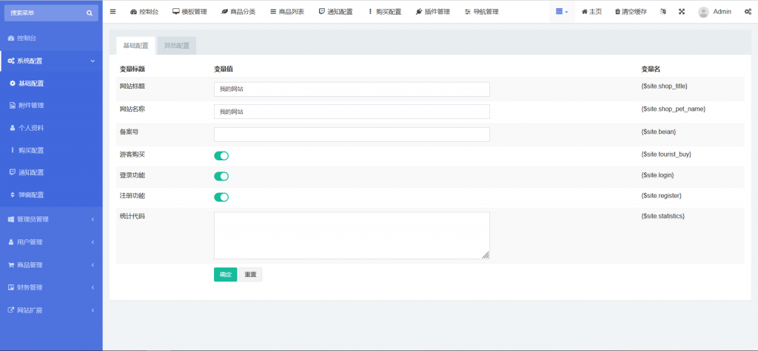This screenshot has width=758, height=351.
Task: Click the {$site.register} variable name
Action: coord(661,196)
